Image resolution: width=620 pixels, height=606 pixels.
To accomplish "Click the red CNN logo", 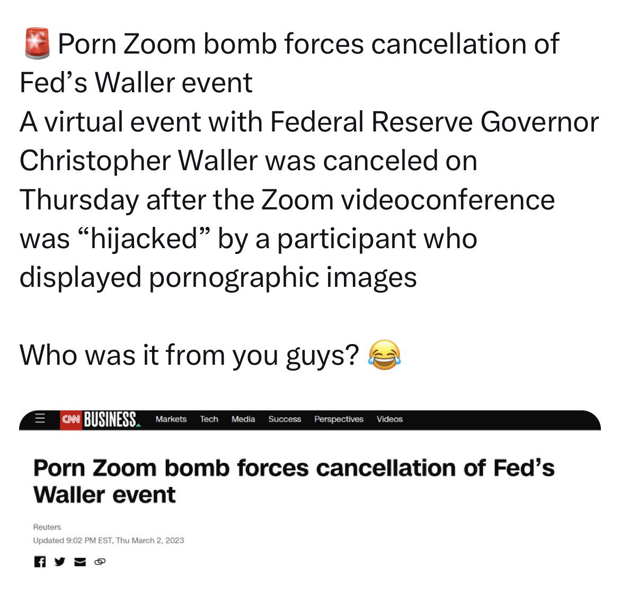I will click(x=70, y=419).
